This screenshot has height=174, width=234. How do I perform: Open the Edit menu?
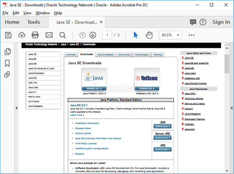coord(16,13)
